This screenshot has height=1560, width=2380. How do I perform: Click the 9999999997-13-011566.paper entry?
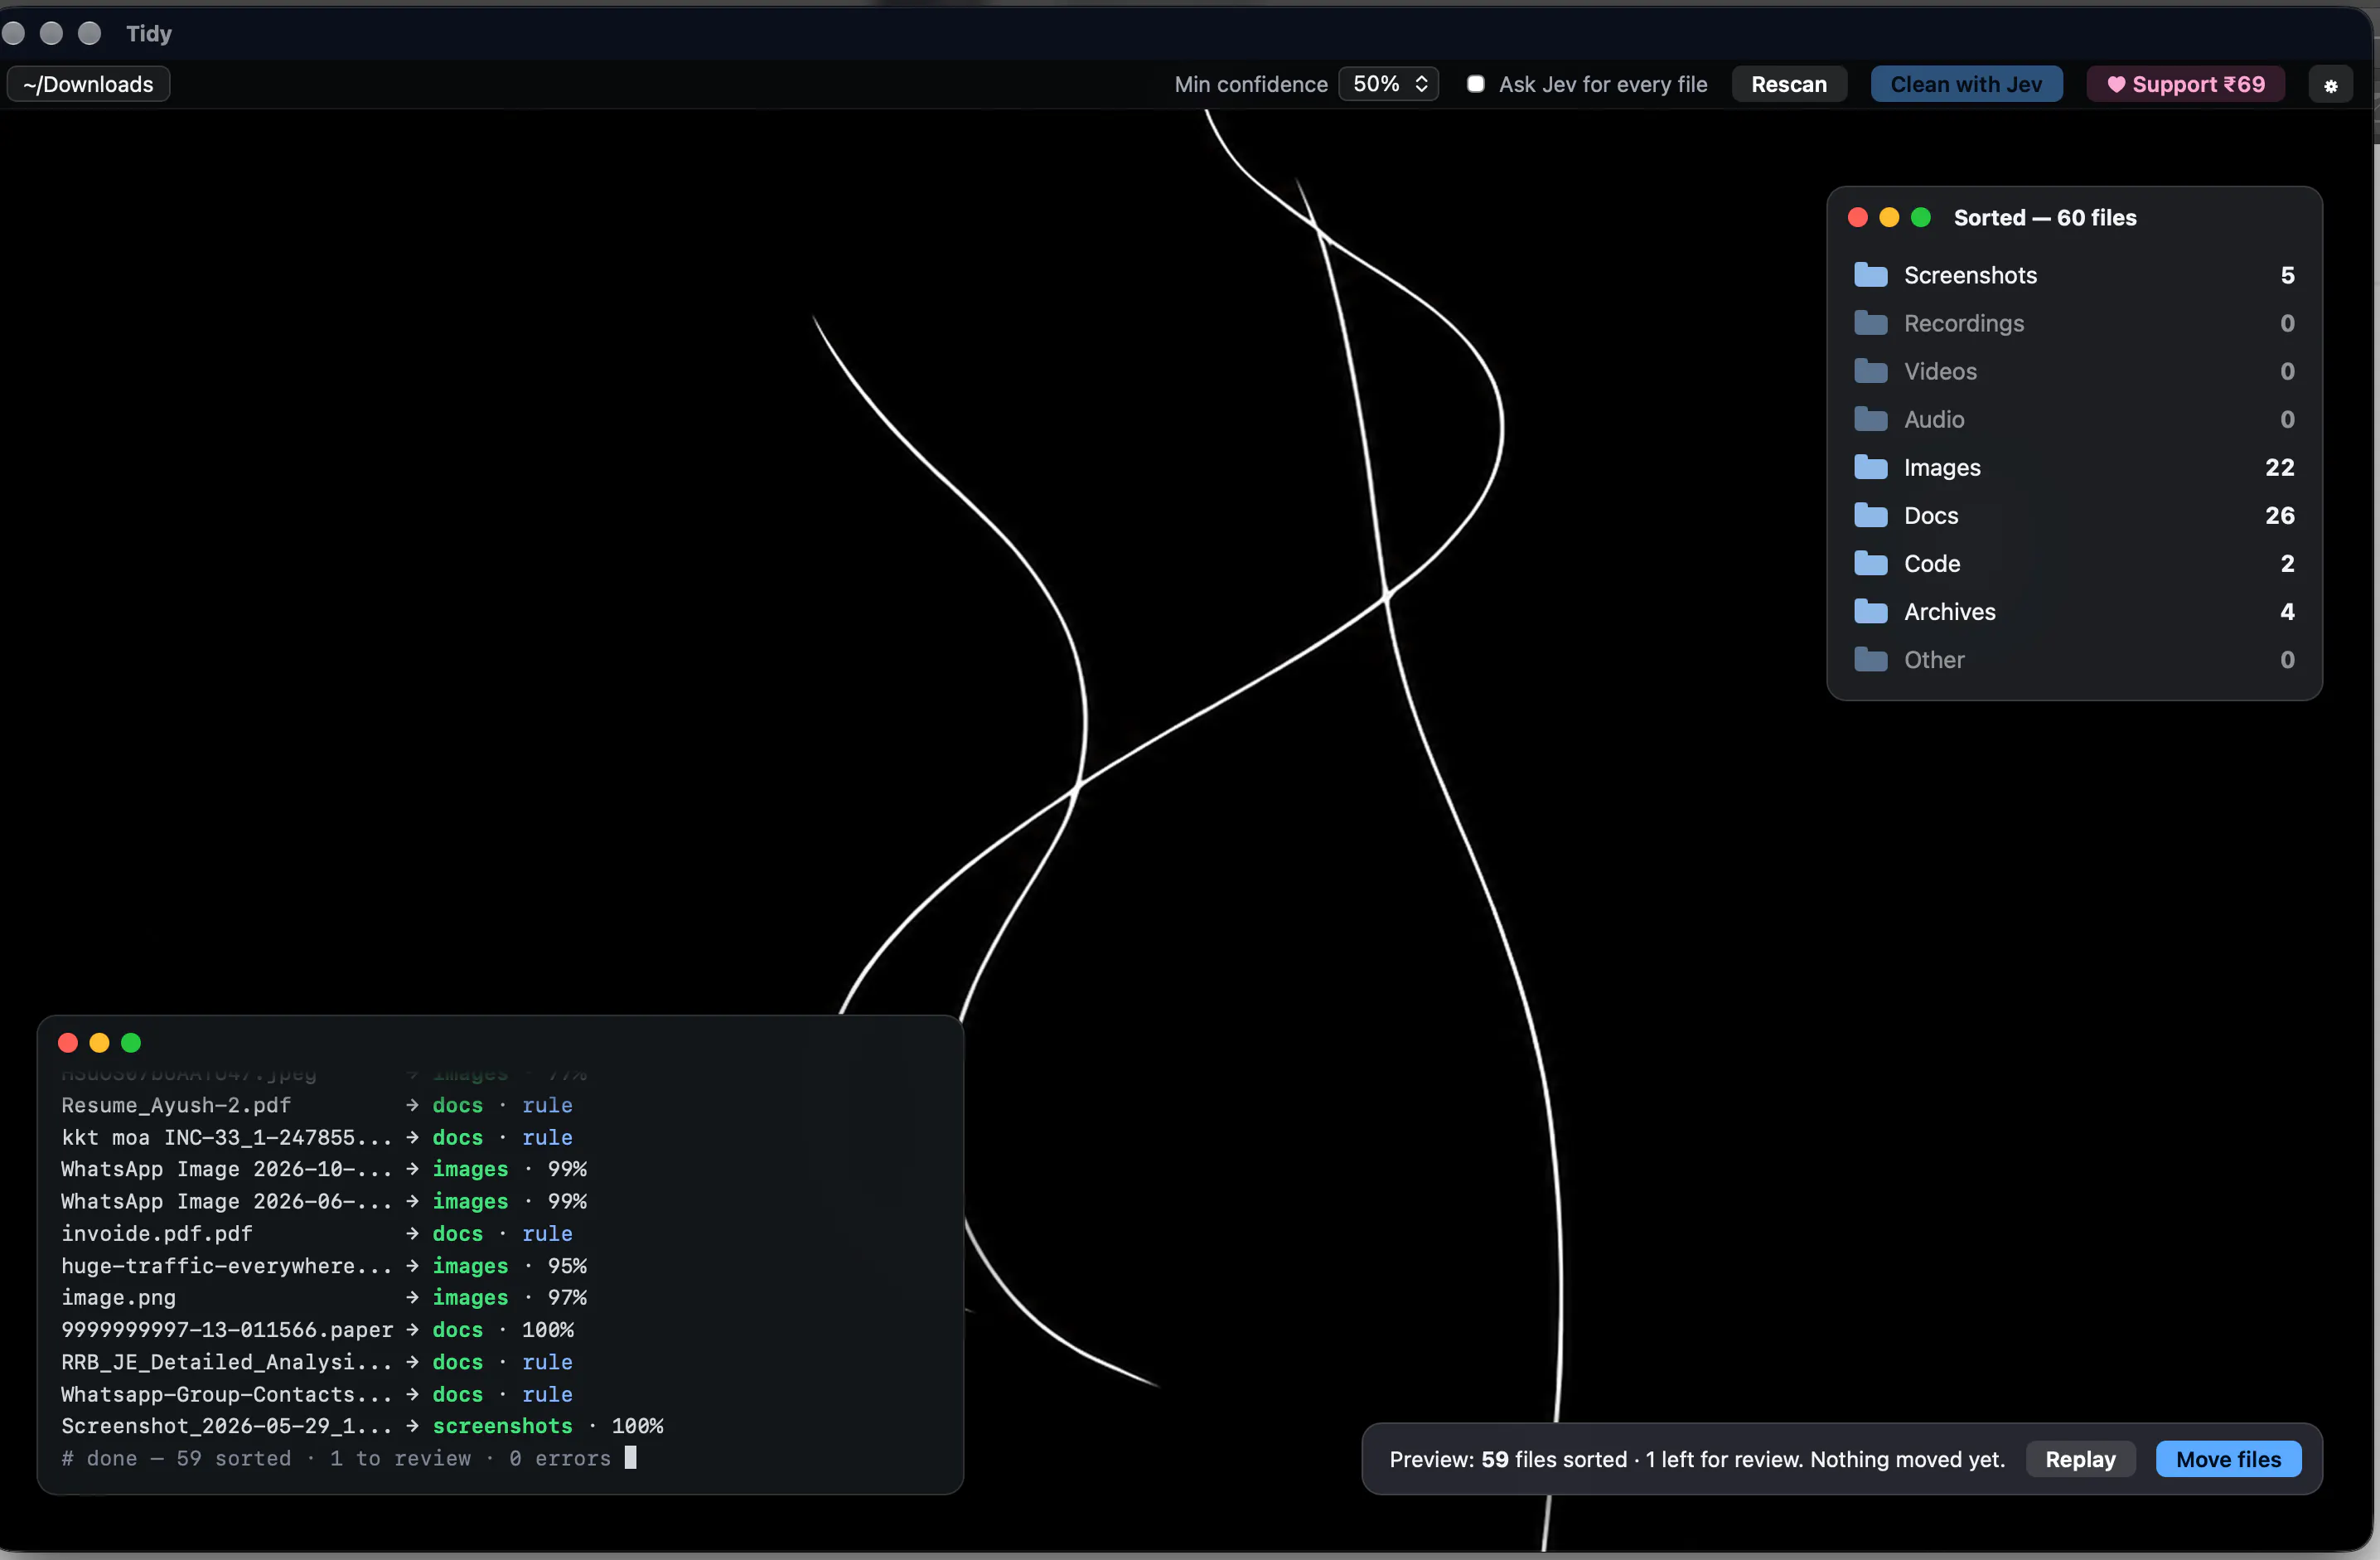click(318, 1329)
